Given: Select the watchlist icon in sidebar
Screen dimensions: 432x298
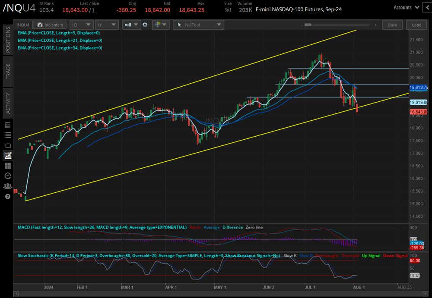Looking at the screenshot, I should click(7, 135).
